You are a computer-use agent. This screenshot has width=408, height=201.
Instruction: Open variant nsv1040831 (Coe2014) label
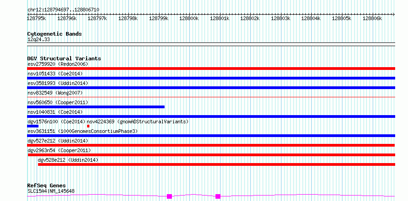click(55, 112)
